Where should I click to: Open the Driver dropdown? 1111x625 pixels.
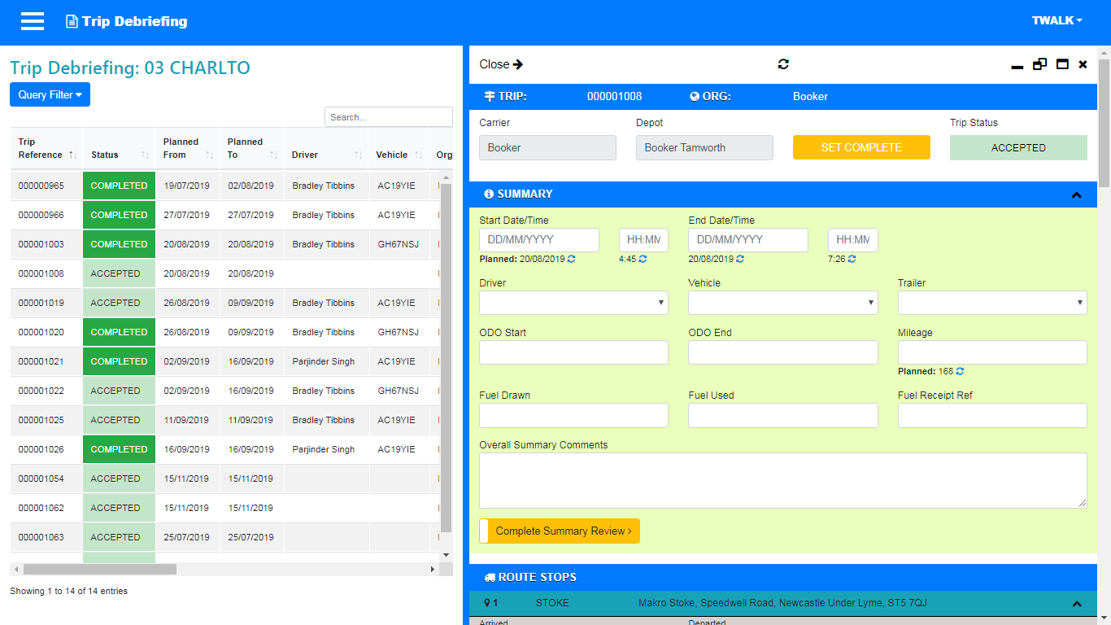[573, 303]
